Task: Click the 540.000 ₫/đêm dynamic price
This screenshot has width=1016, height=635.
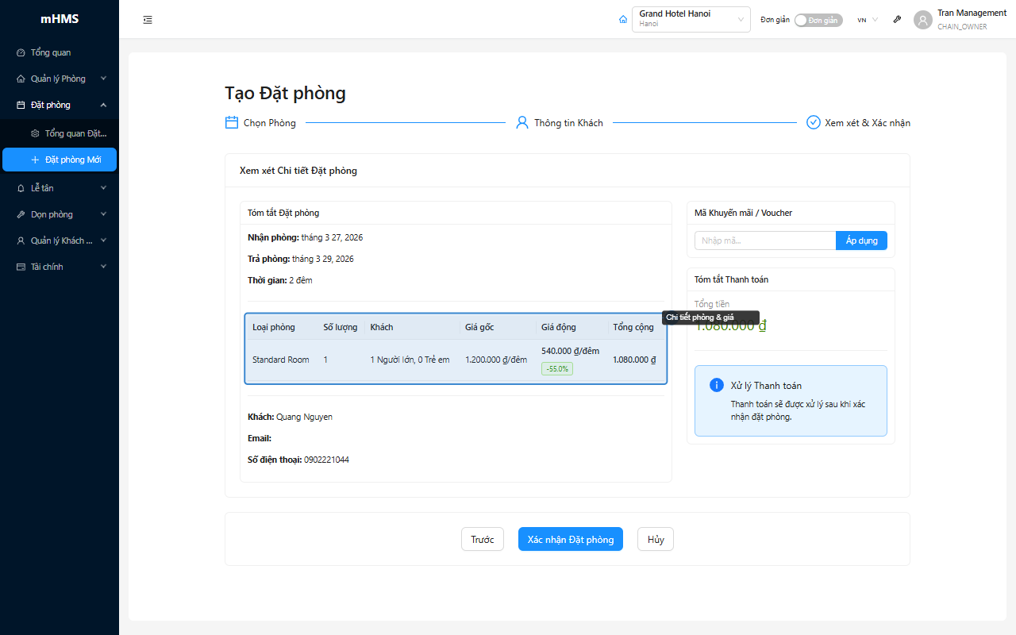Action: (571, 351)
